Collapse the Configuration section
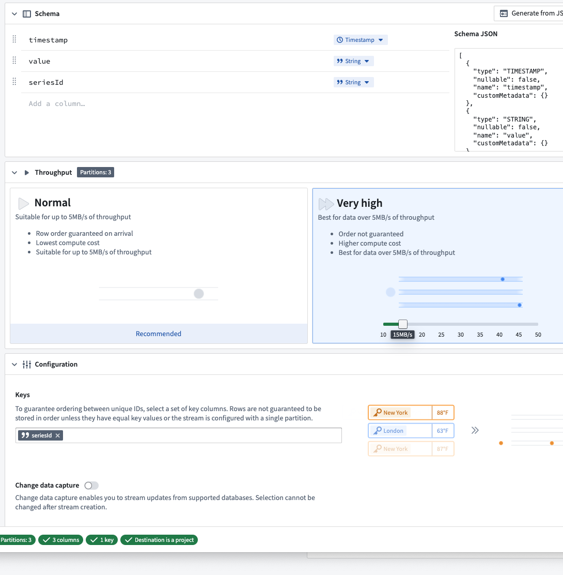 pyautogui.click(x=14, y=365)
